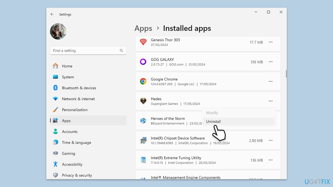Open Accessibility settings
This screenshot has width=333, height=187.
point(72,164)
